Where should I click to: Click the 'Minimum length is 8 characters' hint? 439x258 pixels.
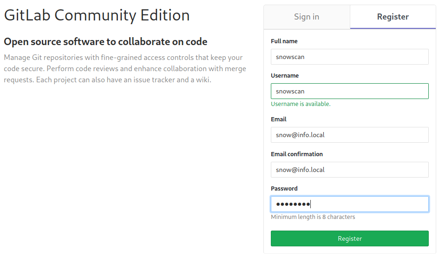click(313, 217)
